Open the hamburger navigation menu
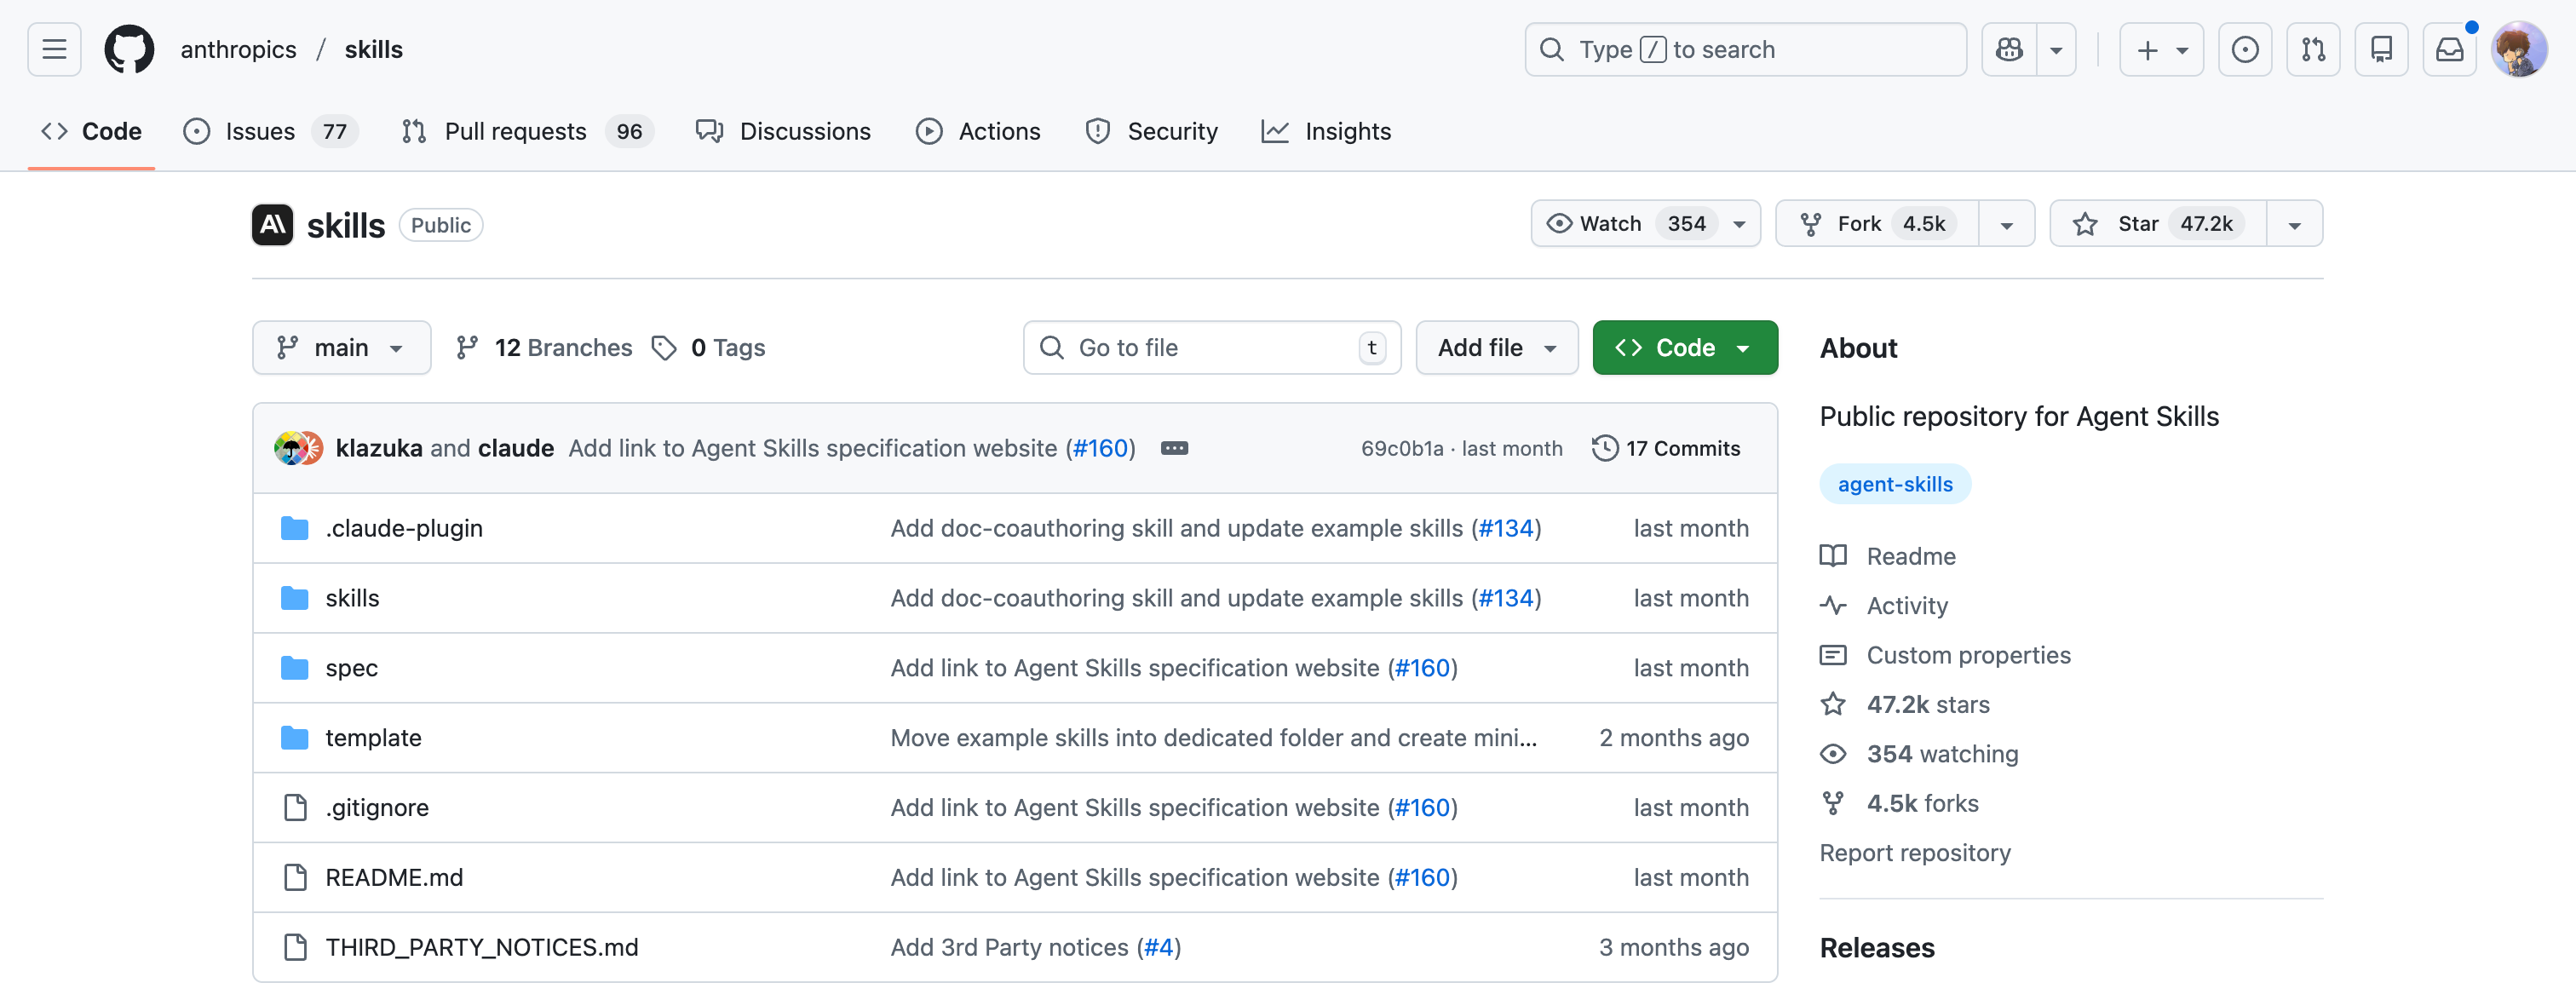Screen dimensions: 2576x1000 (54, 49)
